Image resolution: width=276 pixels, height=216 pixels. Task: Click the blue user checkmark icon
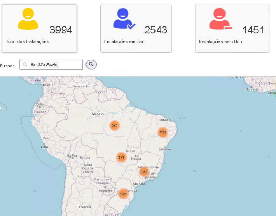pyautogui.click(x=124, y=19)
